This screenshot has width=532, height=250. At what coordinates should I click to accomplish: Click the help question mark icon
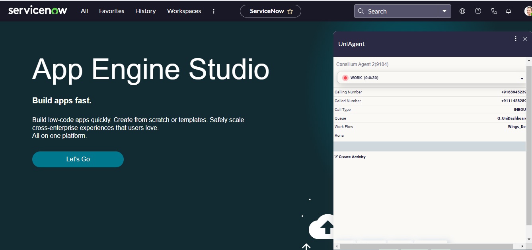[478, 11]
